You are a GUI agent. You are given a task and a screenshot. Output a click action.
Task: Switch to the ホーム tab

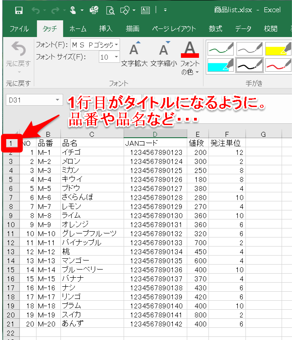point(78,28)
